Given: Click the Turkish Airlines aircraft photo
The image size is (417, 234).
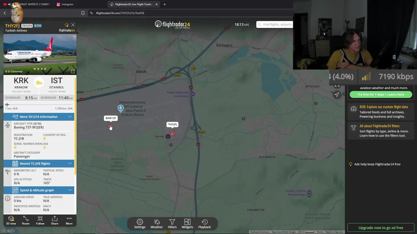Looking at the screenshot, I should (x=40, y=54).
